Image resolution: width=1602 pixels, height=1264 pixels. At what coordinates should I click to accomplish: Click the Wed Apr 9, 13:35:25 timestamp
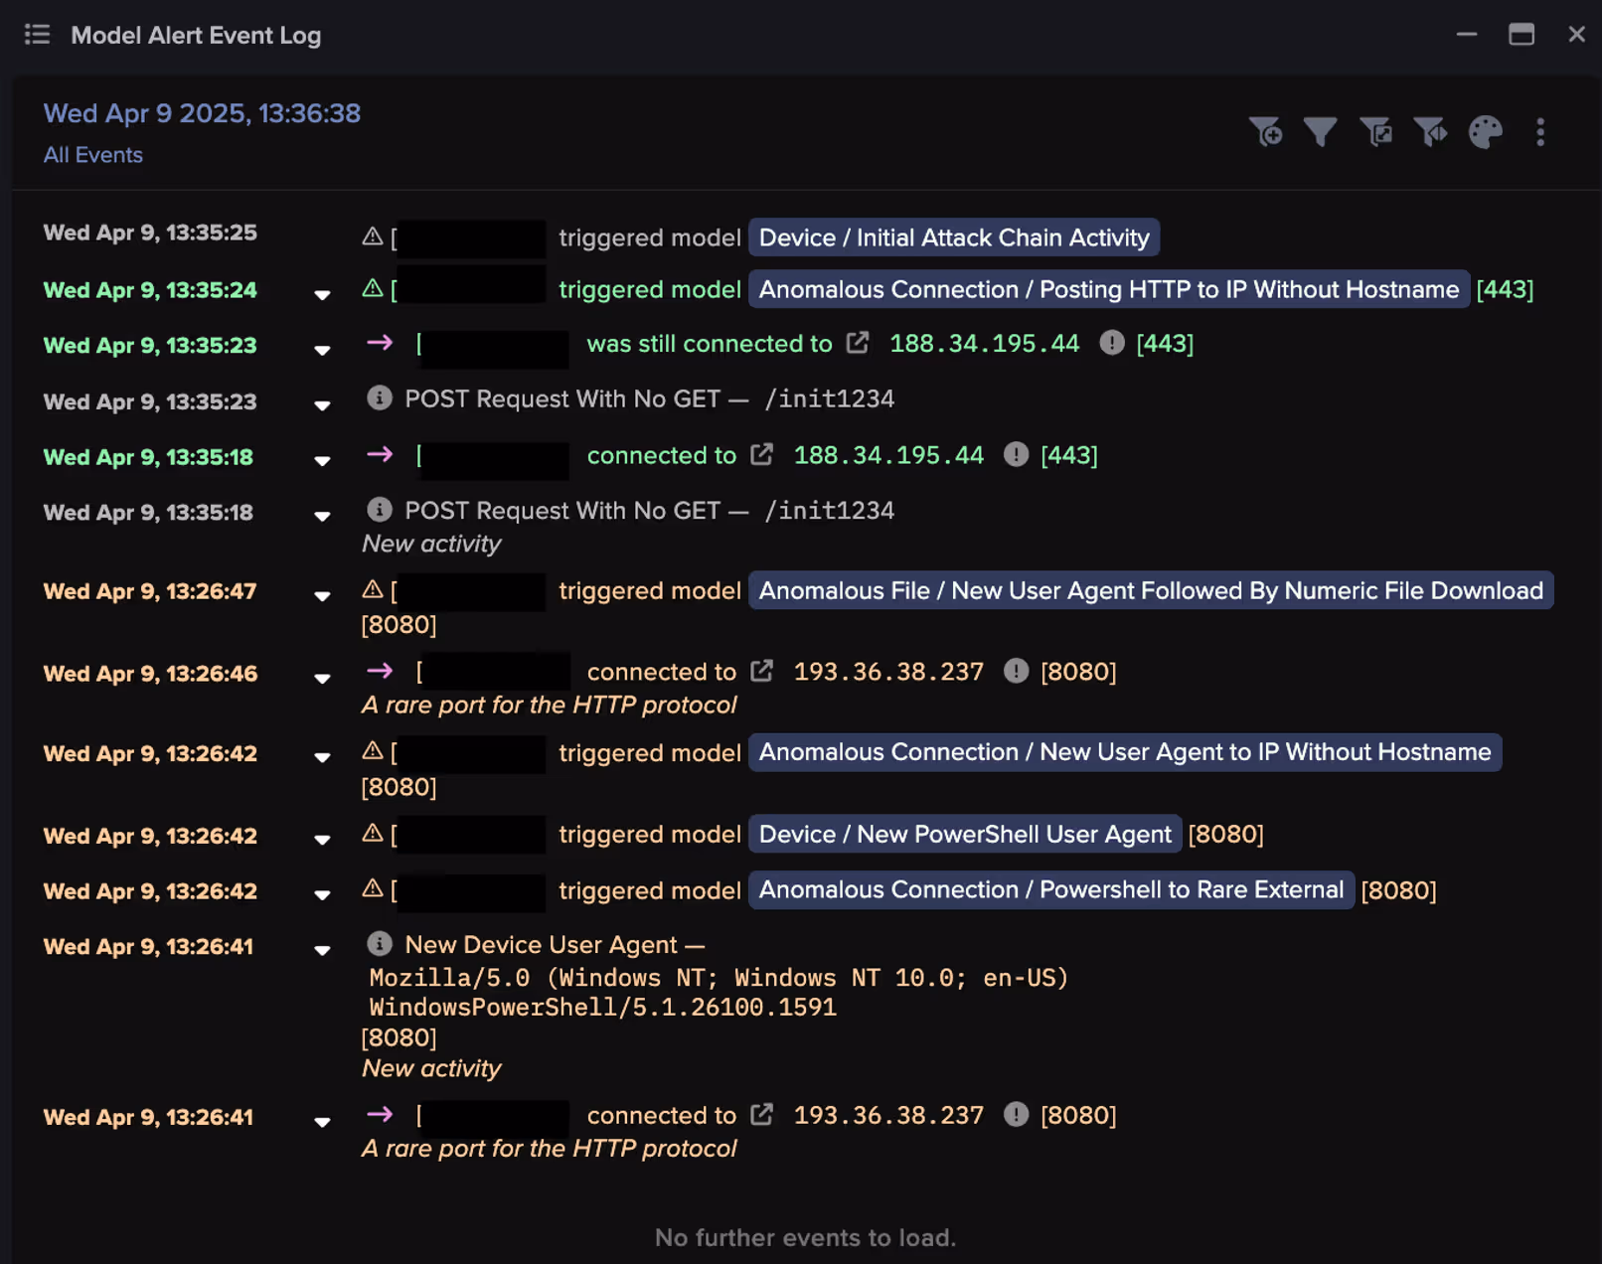(150, 233)
